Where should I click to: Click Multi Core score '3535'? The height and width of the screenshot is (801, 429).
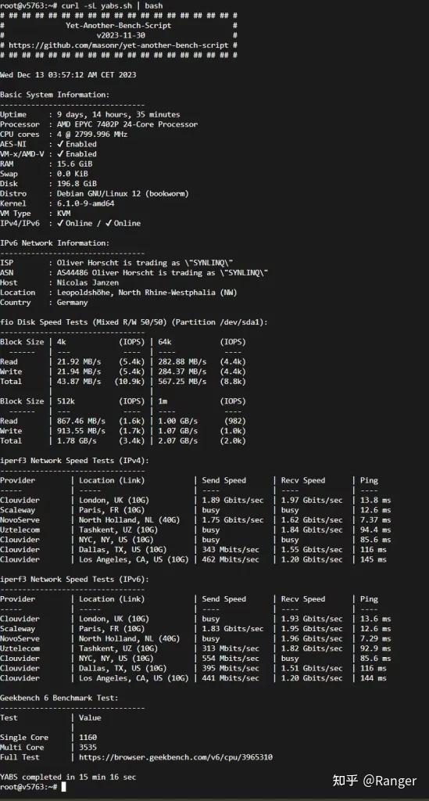point(88,747)
